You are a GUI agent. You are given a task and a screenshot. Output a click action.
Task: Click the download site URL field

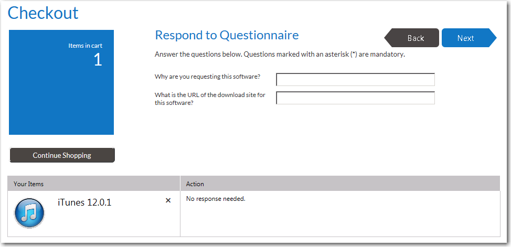[x=355, y=98]
